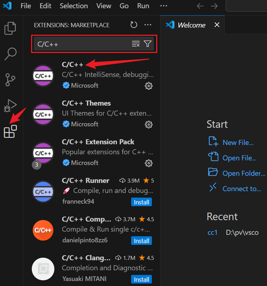Screen dimensions: 267x286
Task: Open the filter extensions menu
Action: pos(148,44)
